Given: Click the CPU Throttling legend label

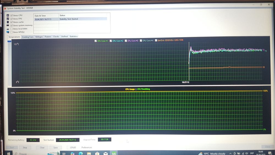Looking at the screenshot, I should point(144,89).
